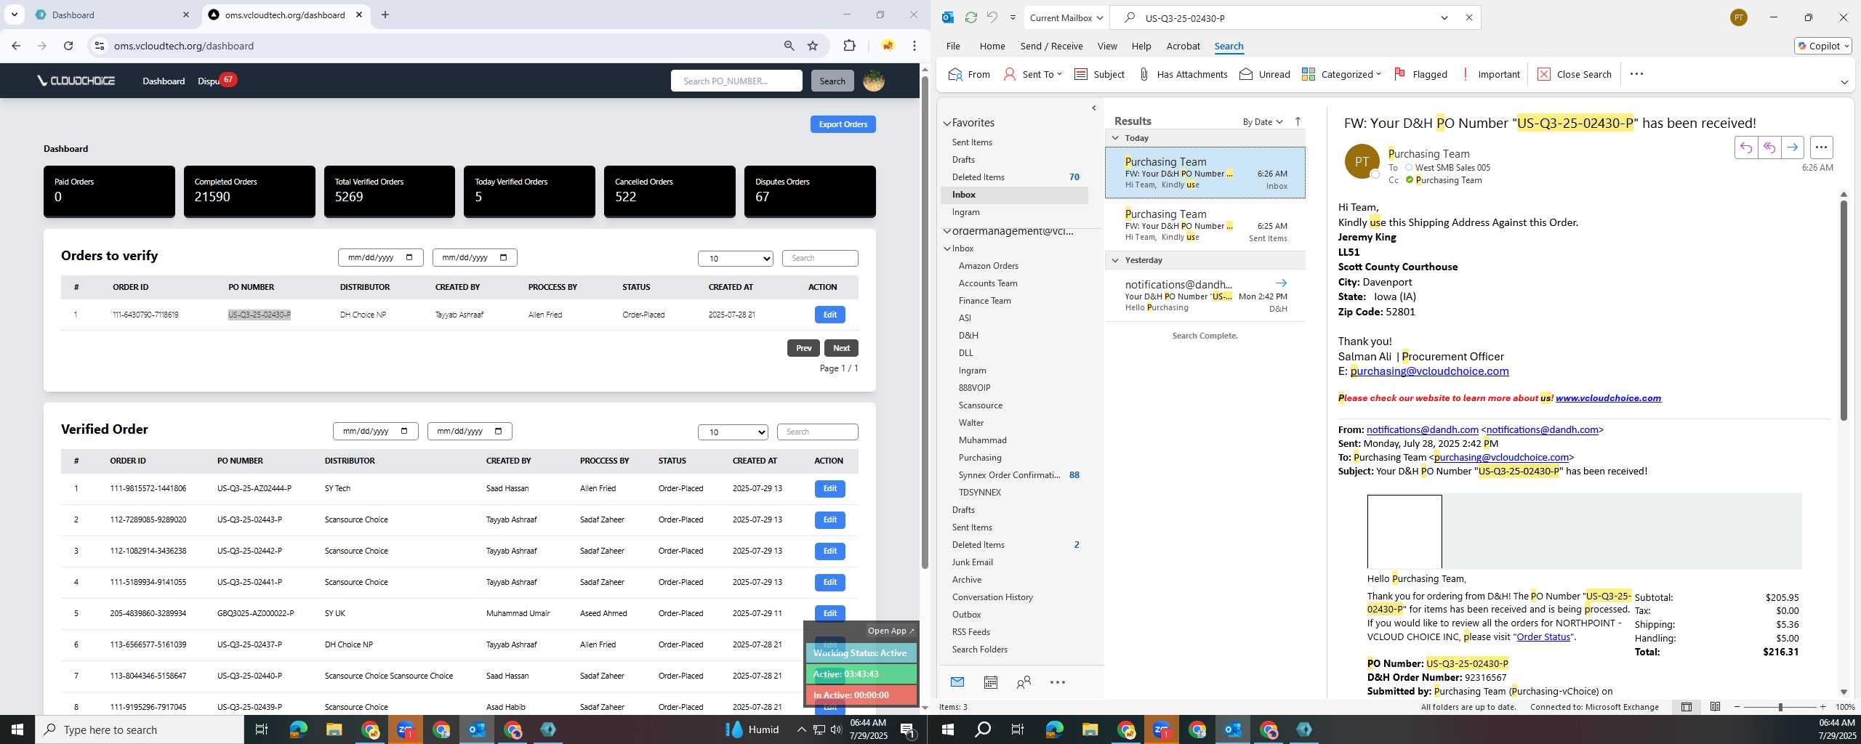Viewport: 1861px width, 744px height.
Task: Switch to Send / Receive ribbon tab
Action: pyautogui.click(x=1051, y=46)
